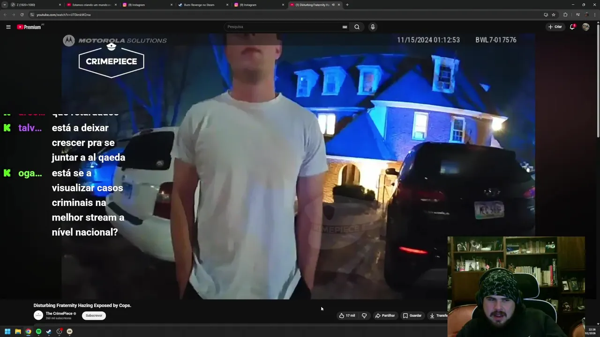Click the Transferir download button
The height and width of the screenshot is (337, 600).
(x=438, y=315)
